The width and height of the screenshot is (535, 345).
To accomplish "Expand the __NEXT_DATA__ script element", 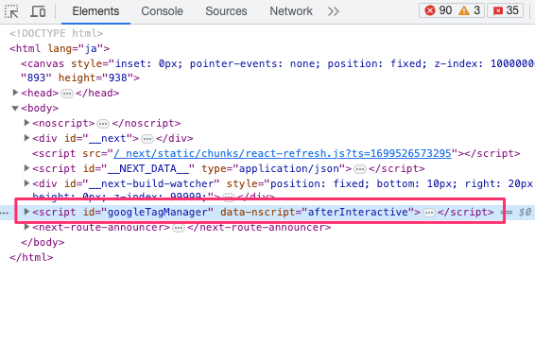I will [26, 168].
